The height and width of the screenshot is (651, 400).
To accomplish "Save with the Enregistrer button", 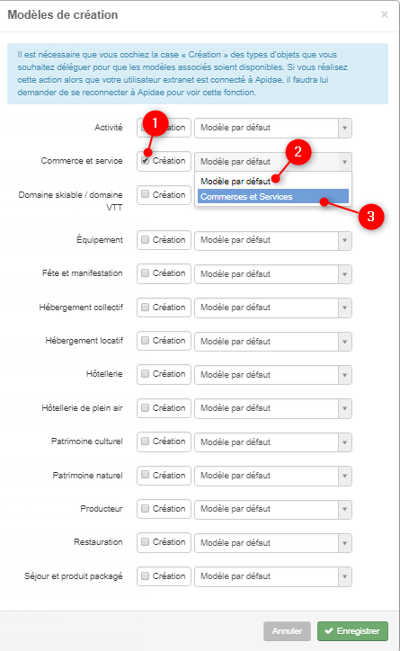I will coord(352,631).
